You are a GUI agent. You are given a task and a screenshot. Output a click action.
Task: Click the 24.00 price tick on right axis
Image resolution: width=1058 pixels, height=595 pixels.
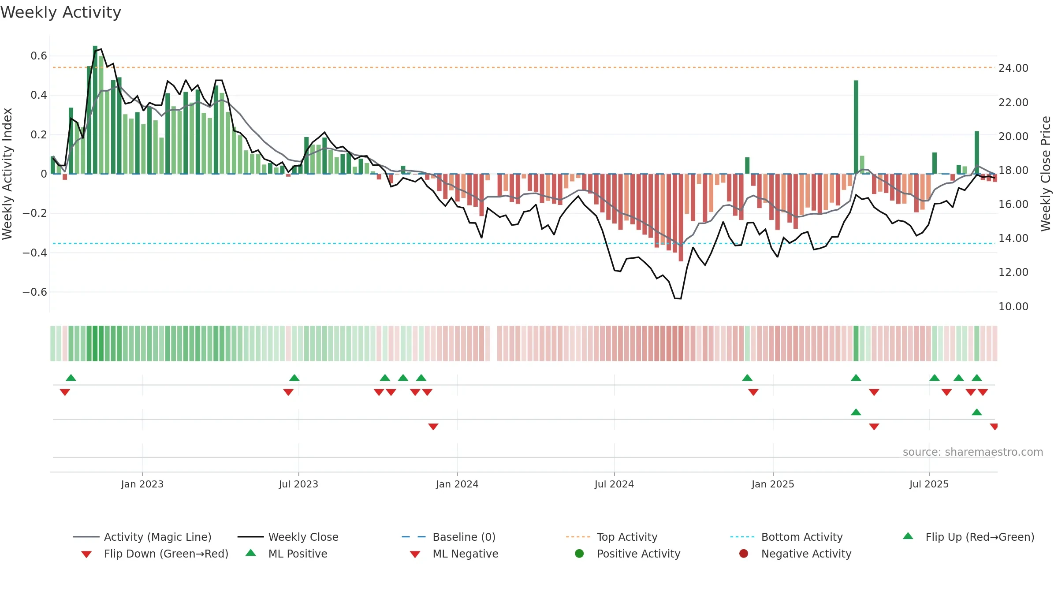tap(1013, 68)
